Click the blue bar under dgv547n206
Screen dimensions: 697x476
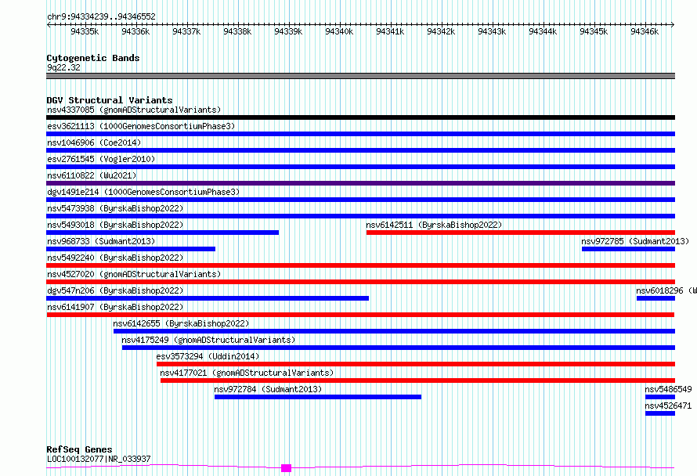208,298
